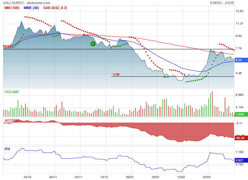Click the 12/02 date axis label
The height and width of the screenshot is (180, 248).
181,177
